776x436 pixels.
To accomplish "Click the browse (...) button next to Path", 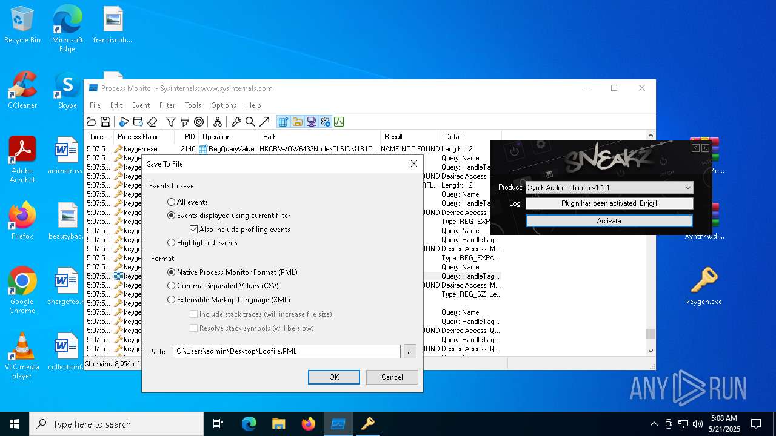I will 410,351.
